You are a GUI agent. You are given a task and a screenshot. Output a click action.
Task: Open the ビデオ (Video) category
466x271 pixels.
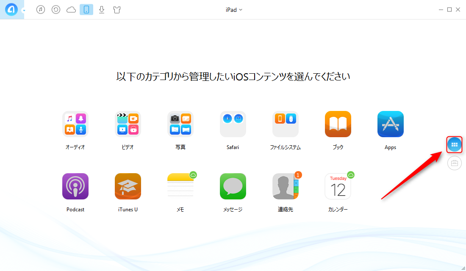[x=128, y=124]
